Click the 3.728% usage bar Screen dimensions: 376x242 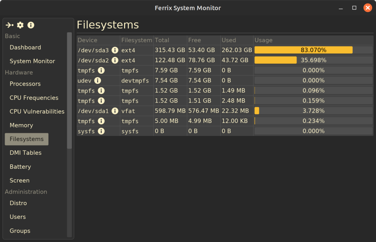(x=313, y=111)
